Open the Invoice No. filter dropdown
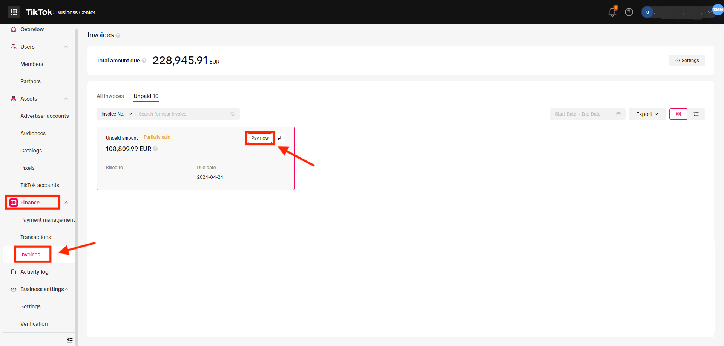 coord(116,114)
